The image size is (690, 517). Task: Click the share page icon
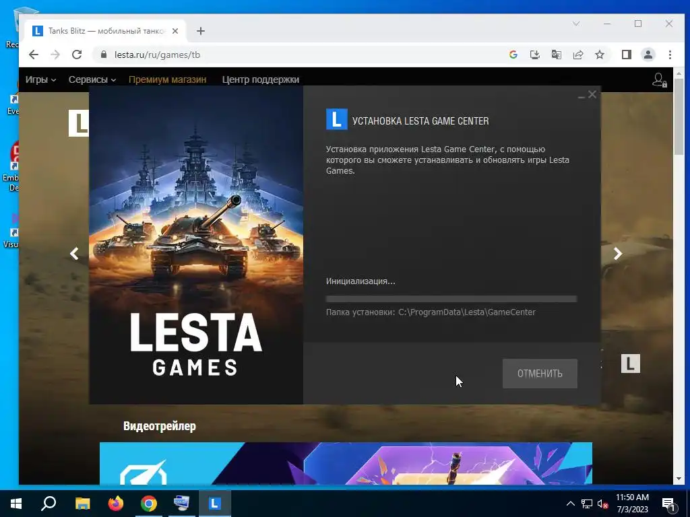point(577,55)
